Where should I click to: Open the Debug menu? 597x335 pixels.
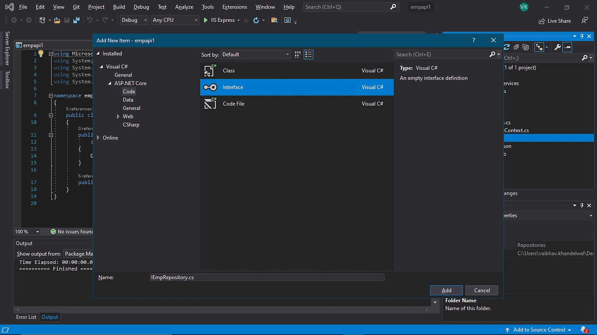(141, 7)
